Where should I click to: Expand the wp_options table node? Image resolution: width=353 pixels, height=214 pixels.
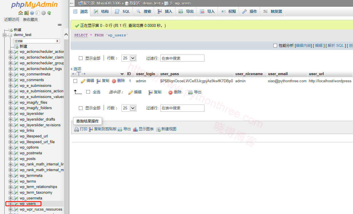(11, 147)
